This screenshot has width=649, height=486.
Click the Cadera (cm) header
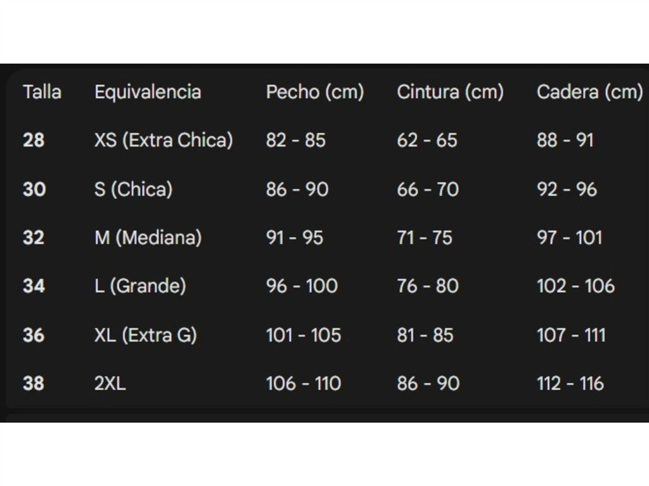(590, 92)
